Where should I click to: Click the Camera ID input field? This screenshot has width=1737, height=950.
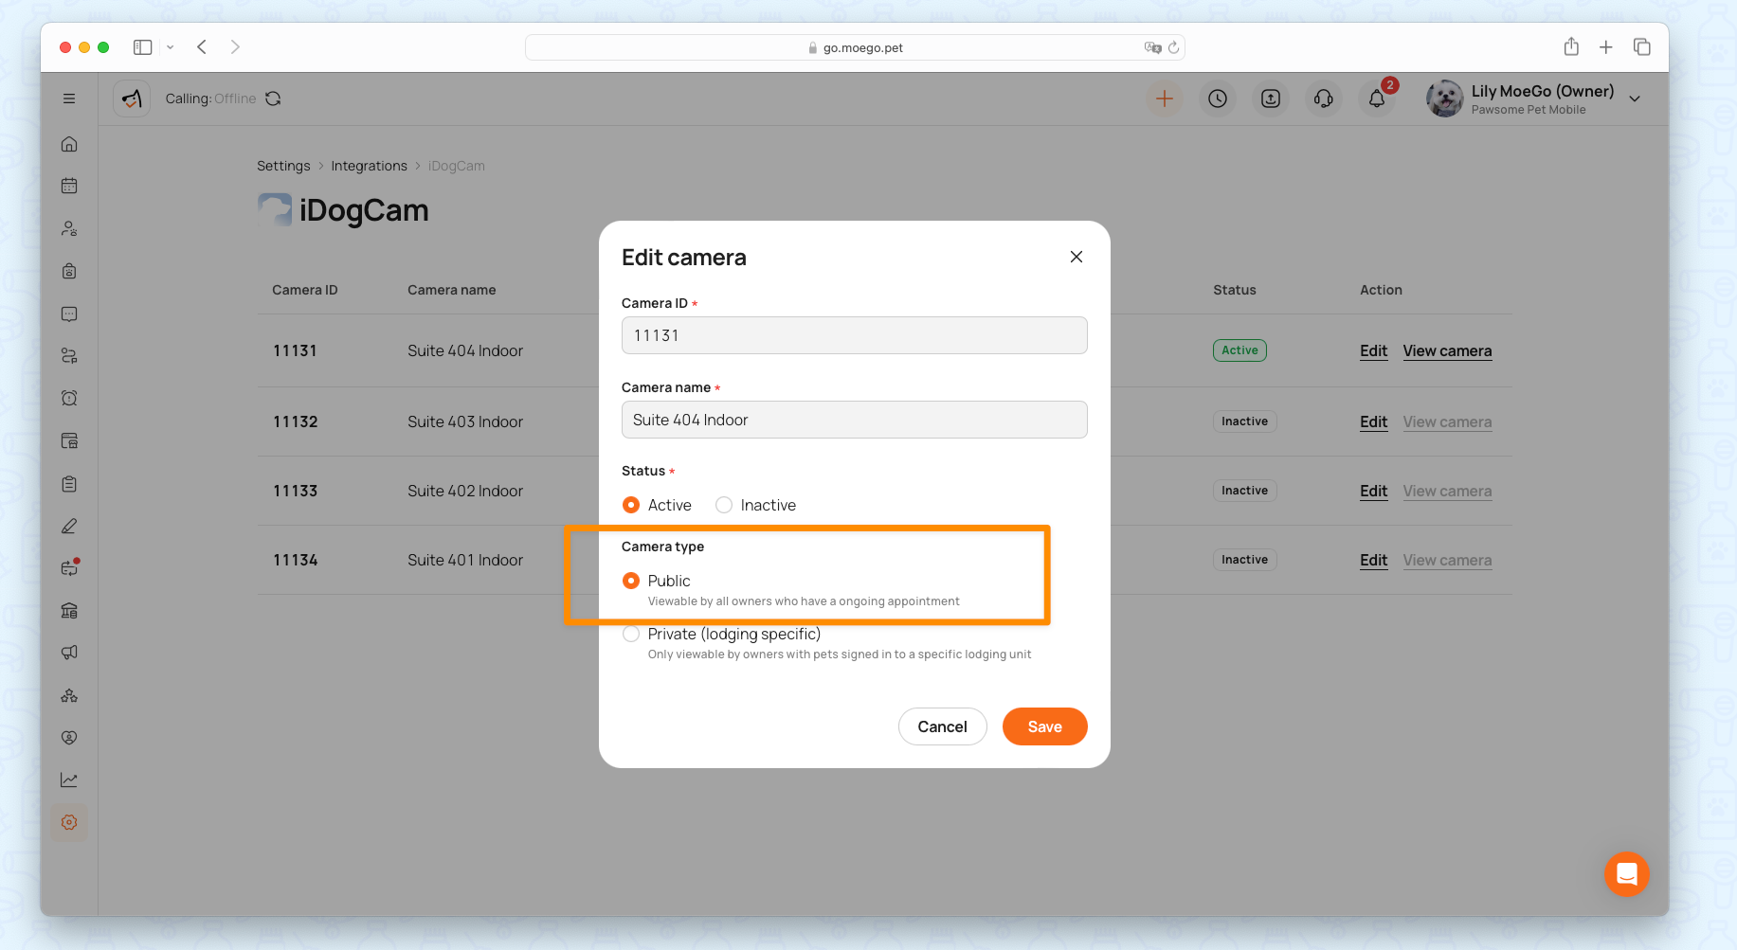click(x=854, y=335)
